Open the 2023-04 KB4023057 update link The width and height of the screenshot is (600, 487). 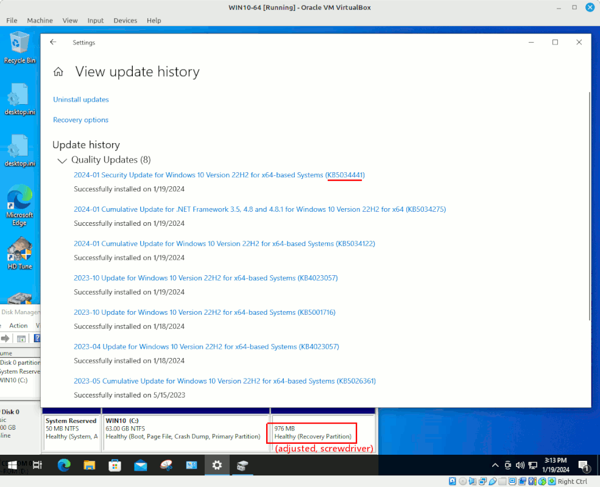(x=206, y=347)
